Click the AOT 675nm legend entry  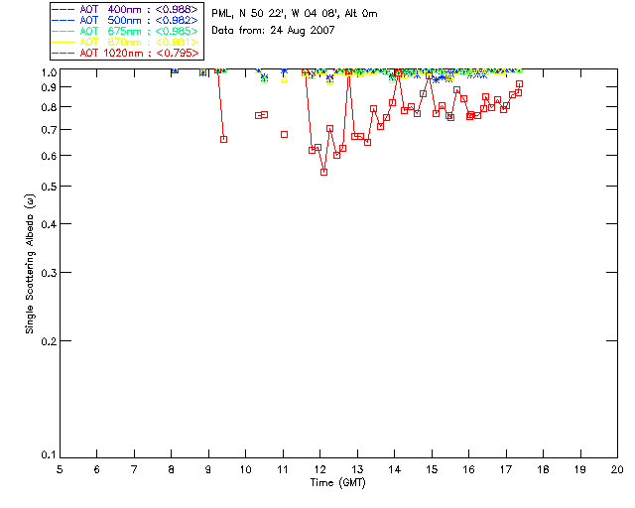[x=125, y=31]
